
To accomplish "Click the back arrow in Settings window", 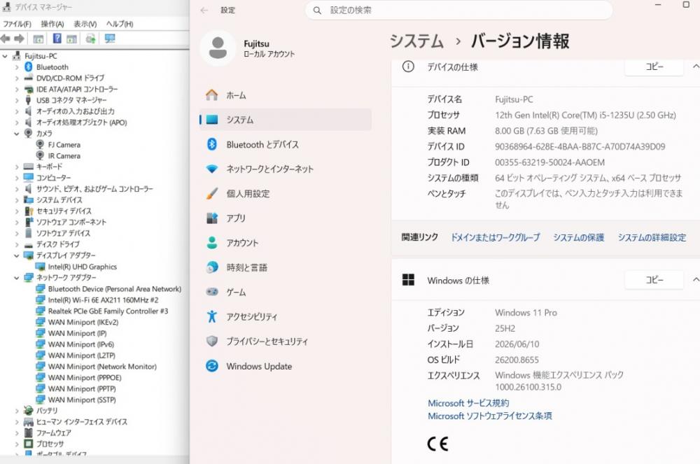I will pos(204,10).
